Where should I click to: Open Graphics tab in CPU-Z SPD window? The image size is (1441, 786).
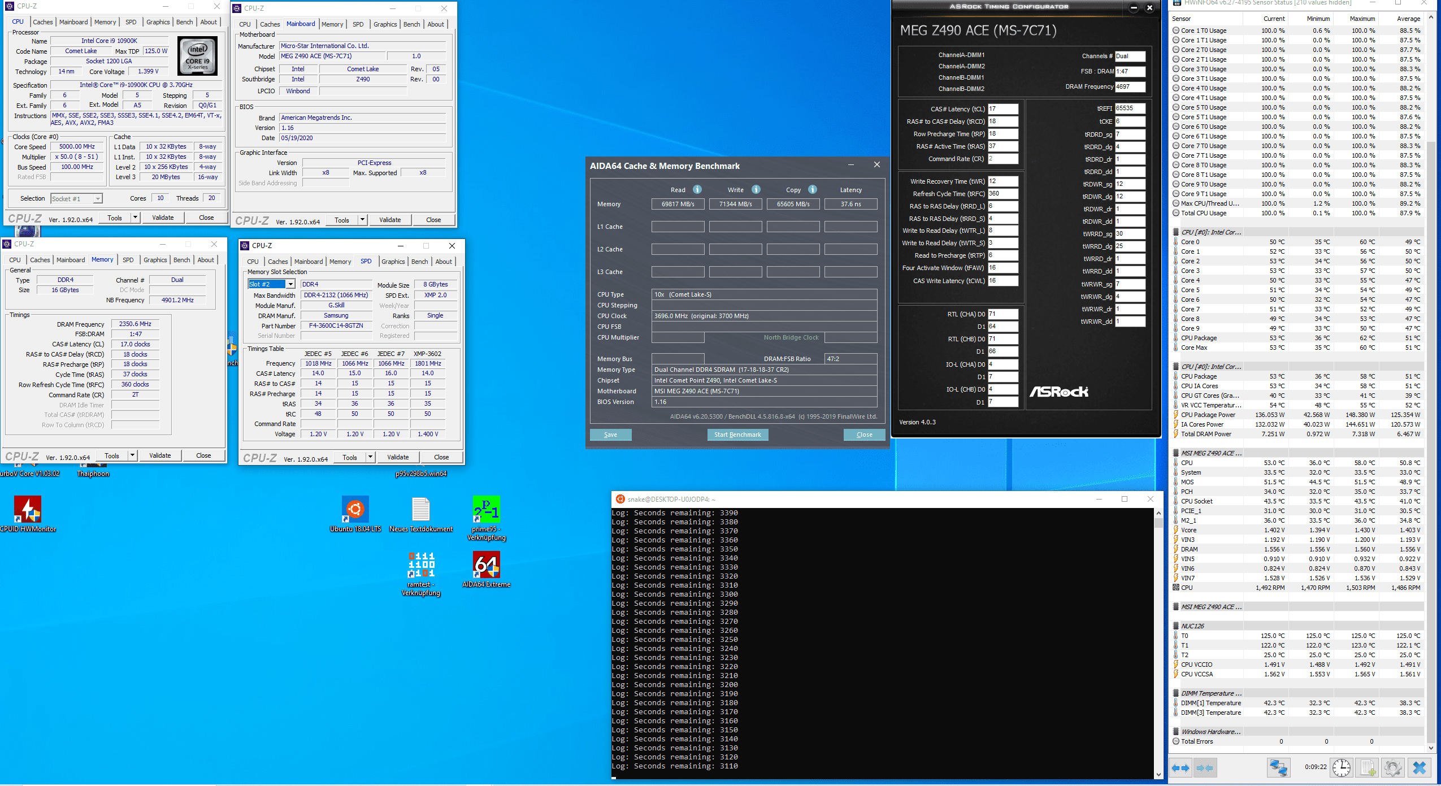point(393,262)
